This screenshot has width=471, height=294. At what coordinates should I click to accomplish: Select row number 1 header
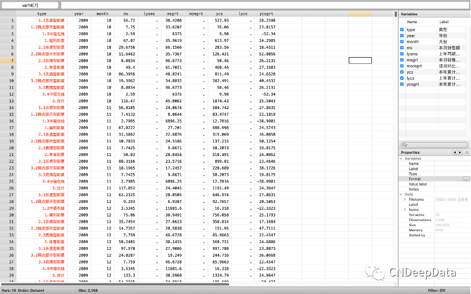8,20
